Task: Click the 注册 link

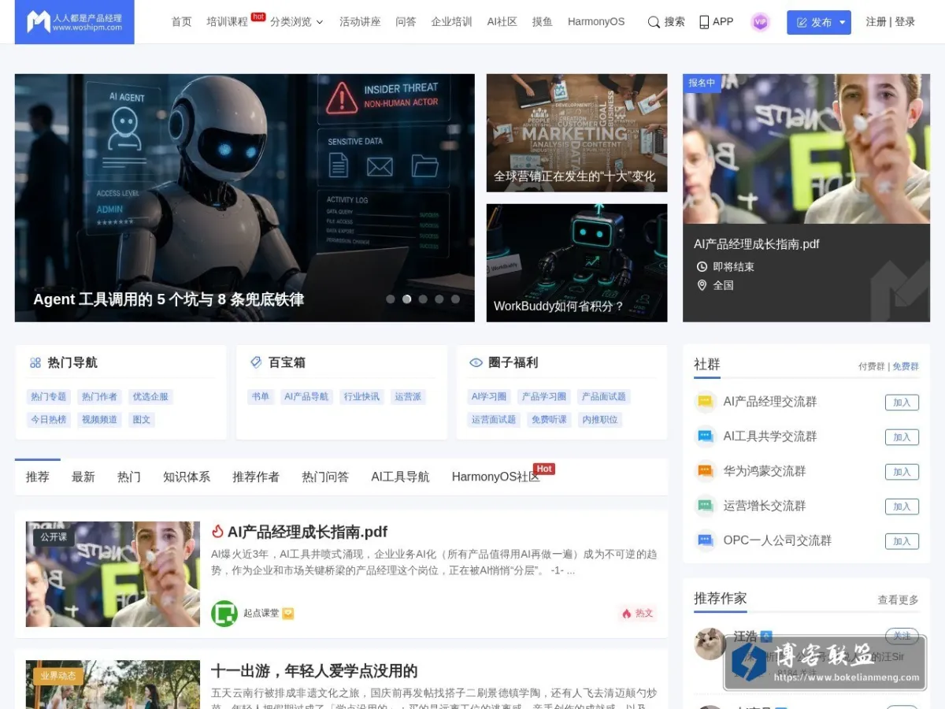Action: click(x=876, y=22)
